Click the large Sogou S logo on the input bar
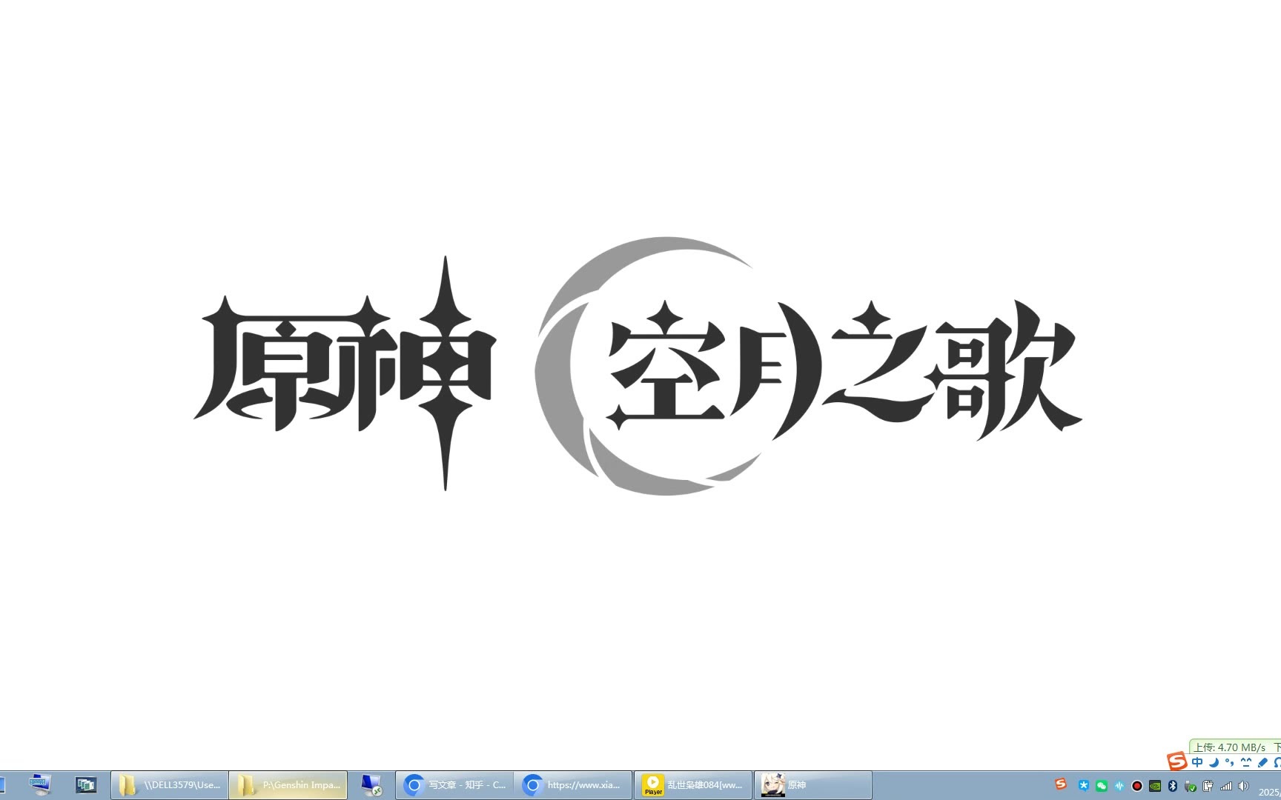This screenshot has width=1281, height=800. pos(1176,761)
